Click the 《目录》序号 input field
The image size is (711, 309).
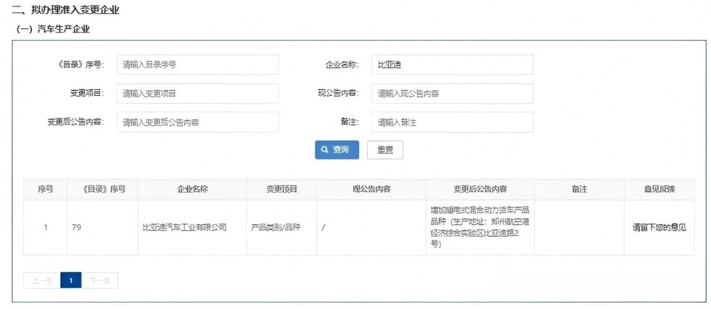click(x=197, y=65)
